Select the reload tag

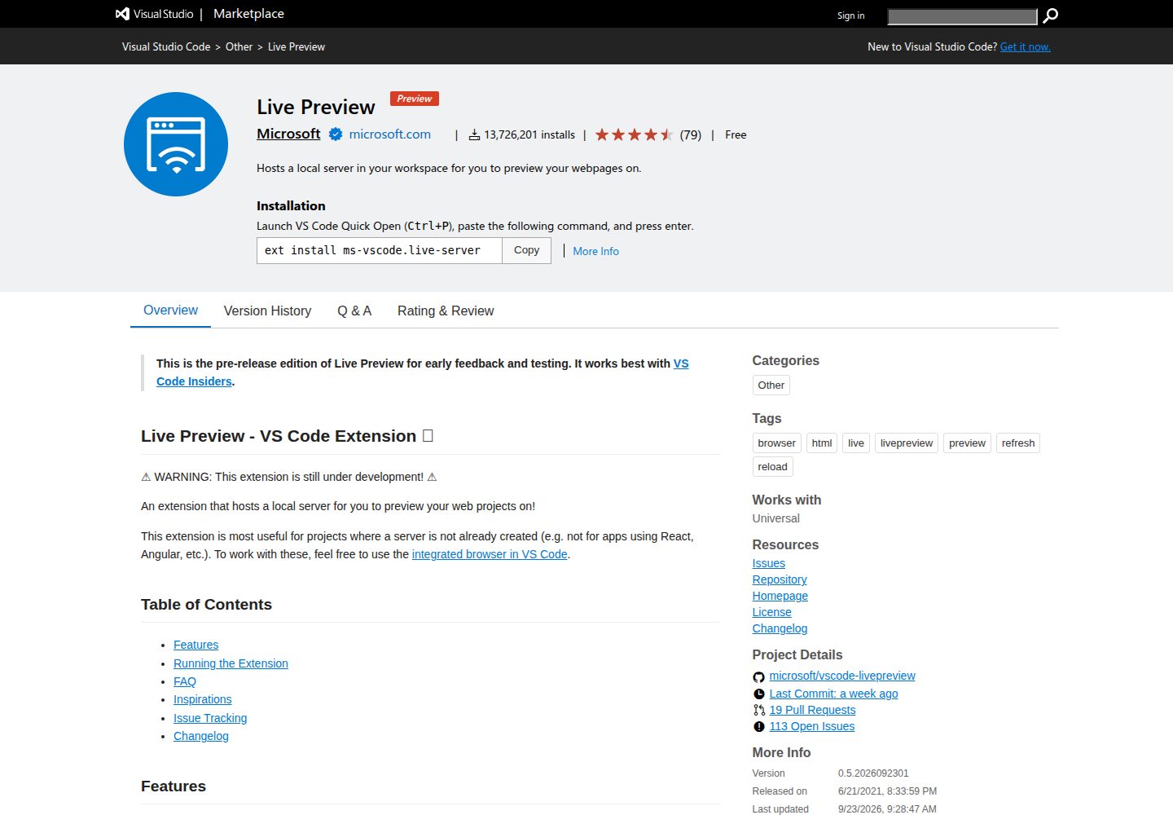pos(773,467)
